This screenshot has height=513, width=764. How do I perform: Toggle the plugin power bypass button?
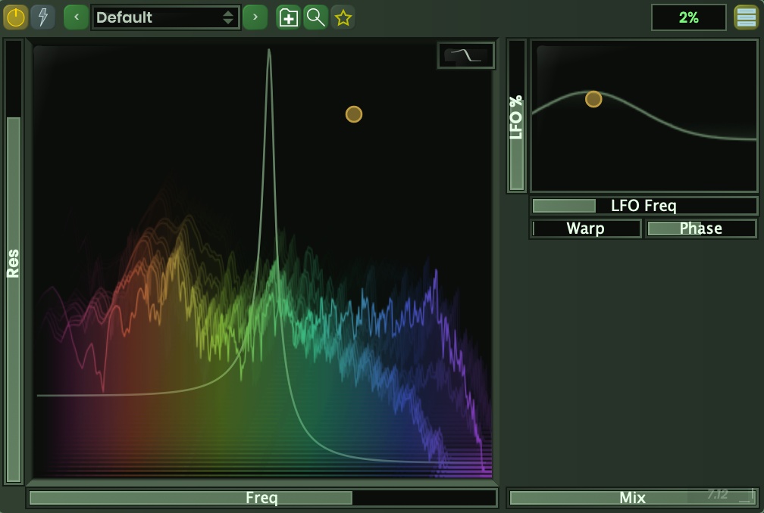click(x=16, y=17)
